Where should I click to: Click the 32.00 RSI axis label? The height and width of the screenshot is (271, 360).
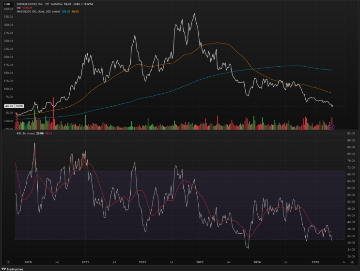click(351, 236)
